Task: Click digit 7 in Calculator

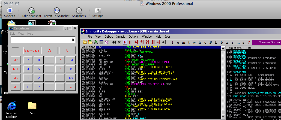Action: pos(28,60)
